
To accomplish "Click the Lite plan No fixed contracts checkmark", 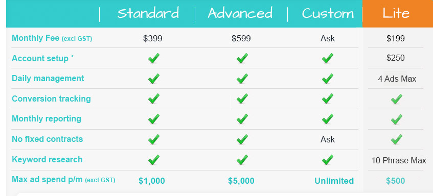I will (397, 139).
